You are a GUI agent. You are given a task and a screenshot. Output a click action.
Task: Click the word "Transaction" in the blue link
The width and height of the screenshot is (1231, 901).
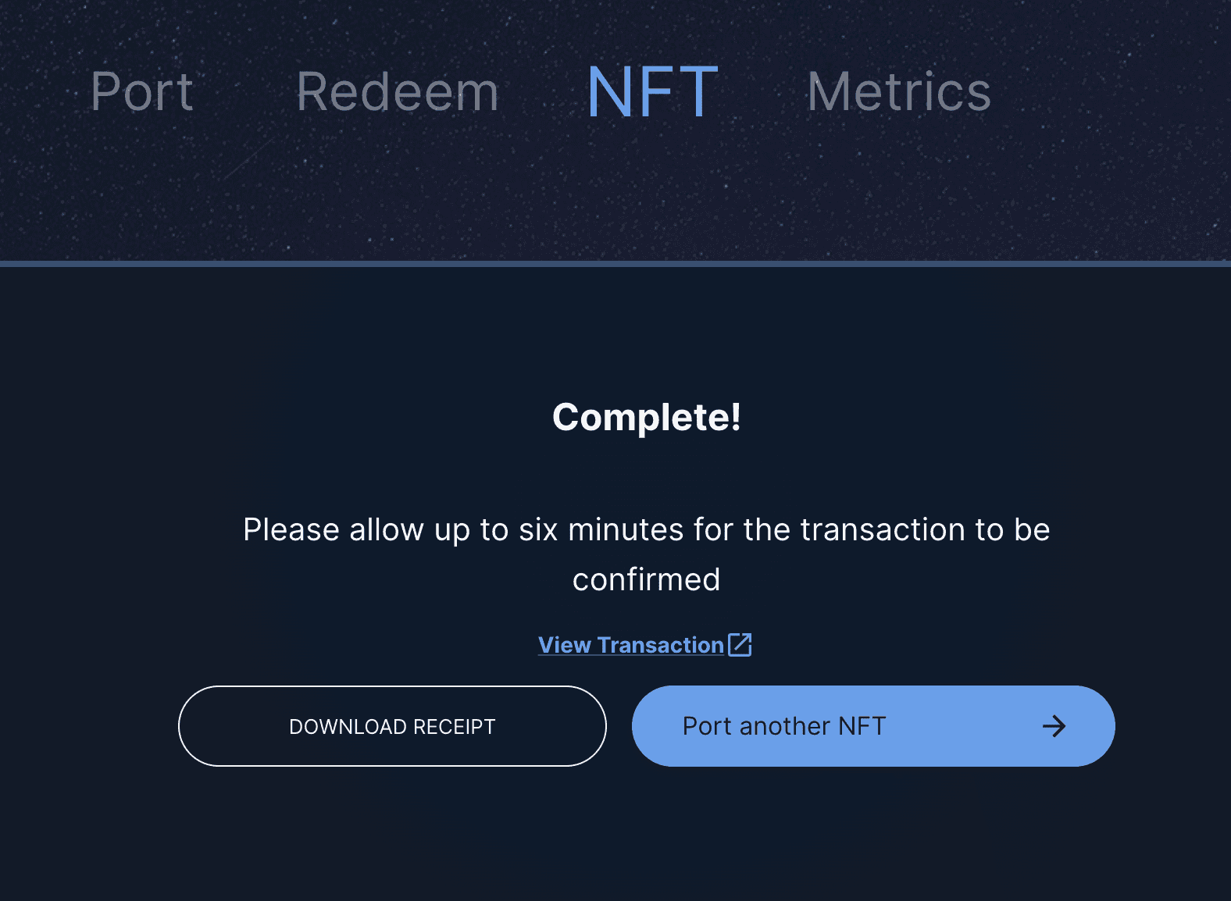tap(660, 645)
